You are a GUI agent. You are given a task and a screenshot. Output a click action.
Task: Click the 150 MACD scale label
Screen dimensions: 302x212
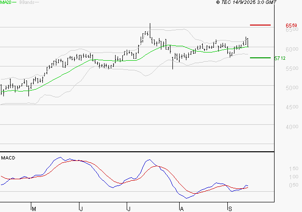coord(292,169)
